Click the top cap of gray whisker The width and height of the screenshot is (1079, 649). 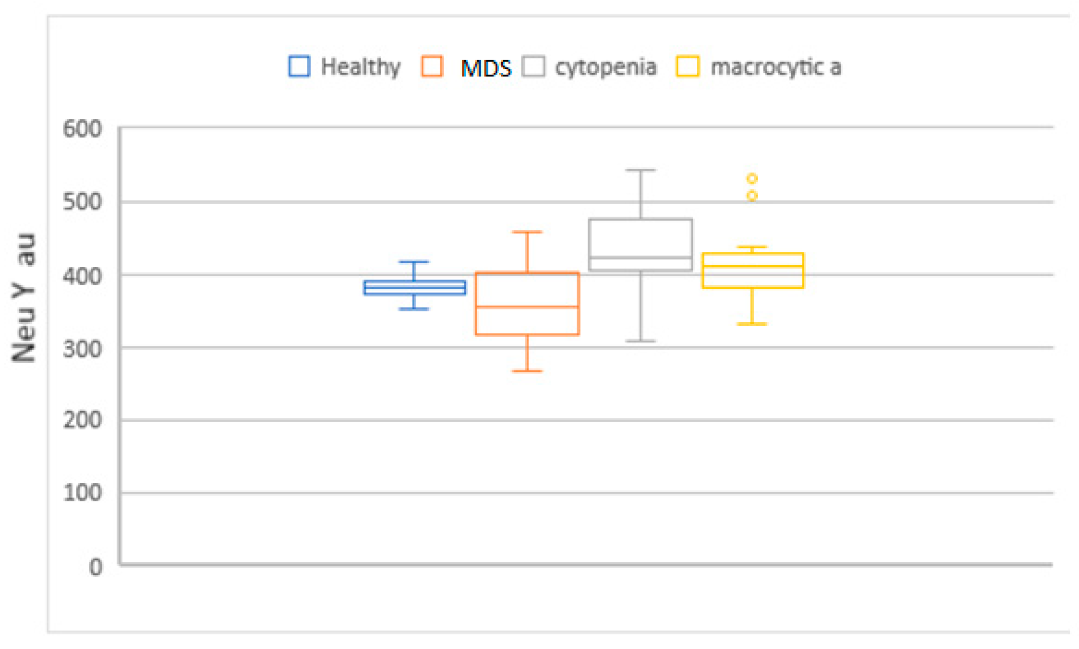[x=640, y=170]
